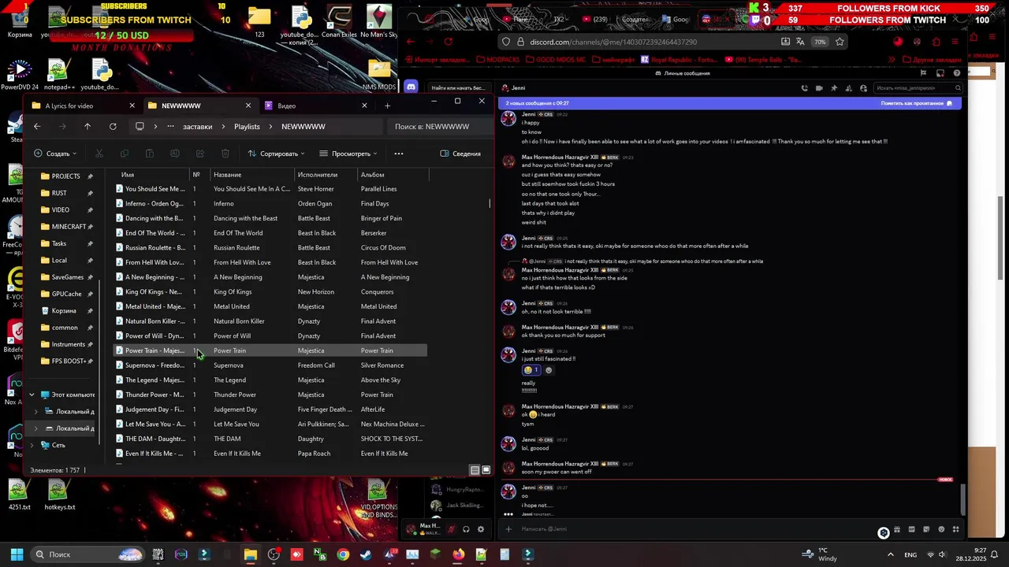Click the Playlists breadcrumb segment
The image size is (1009, 567).
pyautogui.click(x=247, y=126)
